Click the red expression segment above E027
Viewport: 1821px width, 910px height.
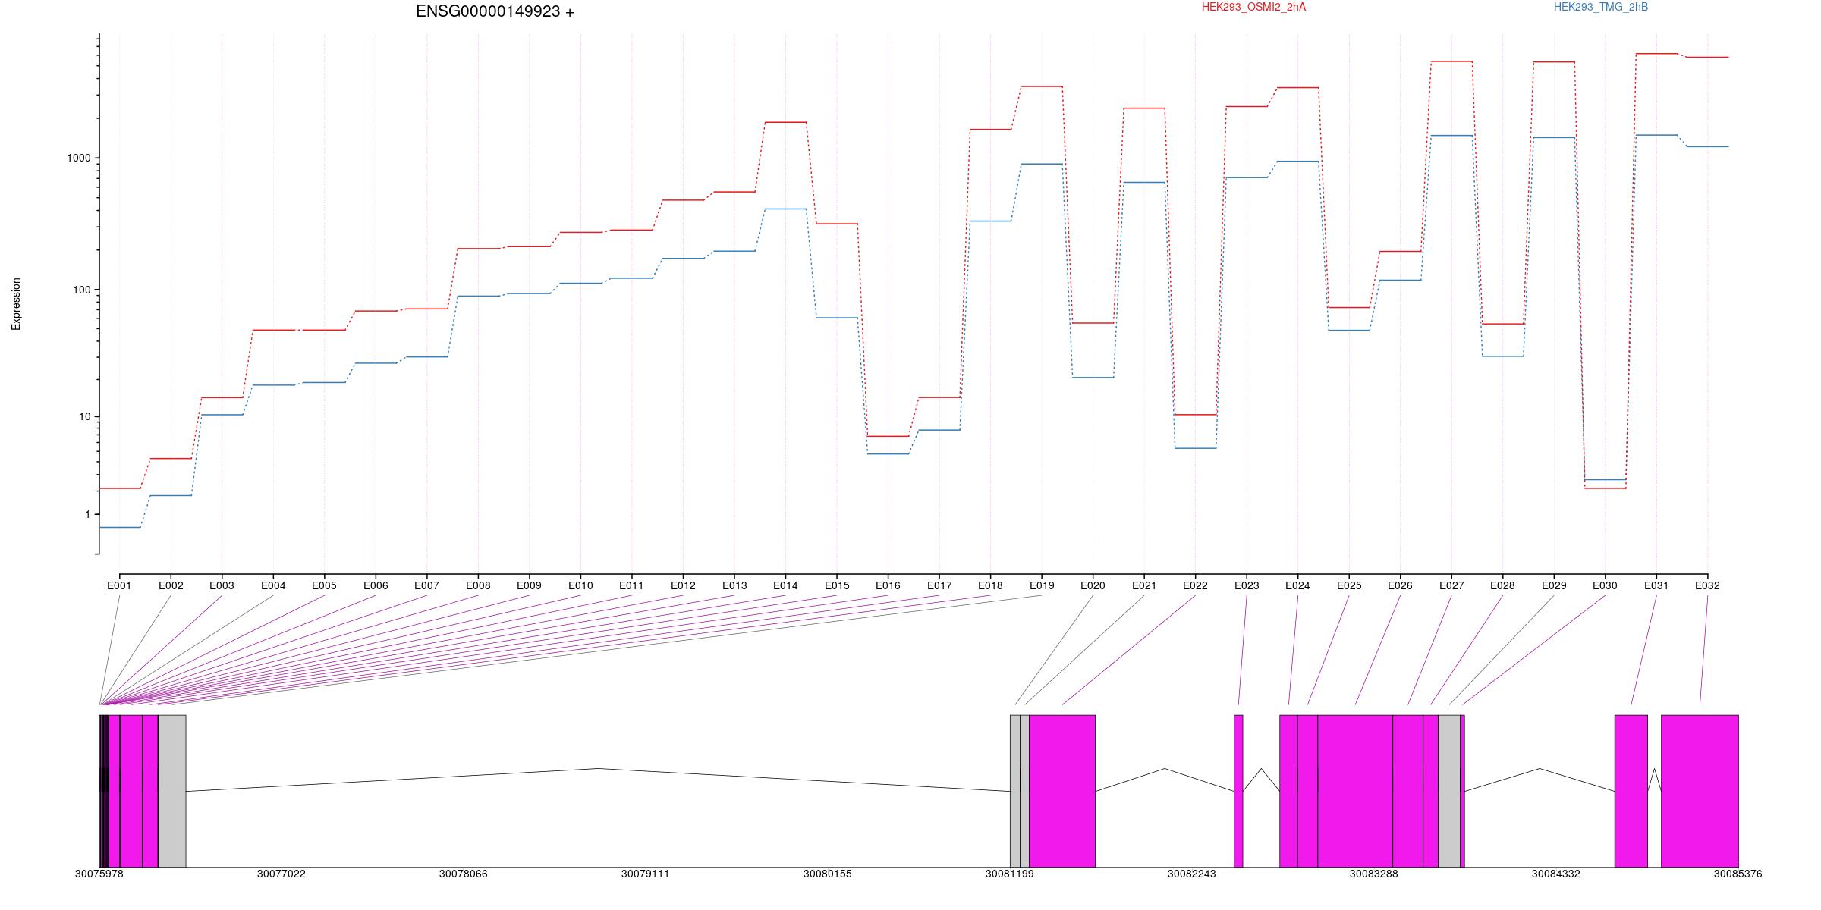pyautogui.click(x=1451, y=61)
